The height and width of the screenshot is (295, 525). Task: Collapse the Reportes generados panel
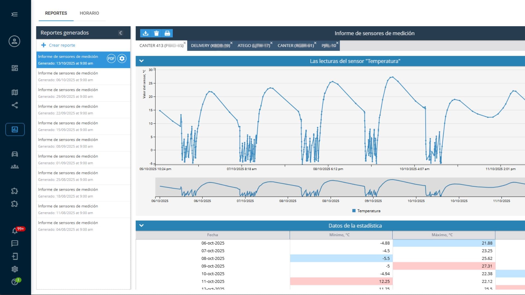(121, 33)
